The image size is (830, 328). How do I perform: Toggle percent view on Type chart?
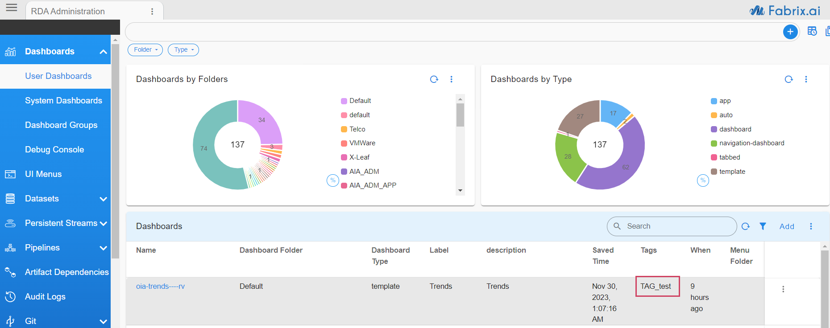coord(703,180)
